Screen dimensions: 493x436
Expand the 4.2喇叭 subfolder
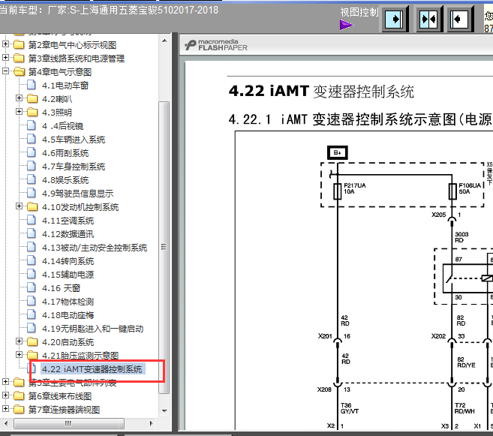point(20,98)
